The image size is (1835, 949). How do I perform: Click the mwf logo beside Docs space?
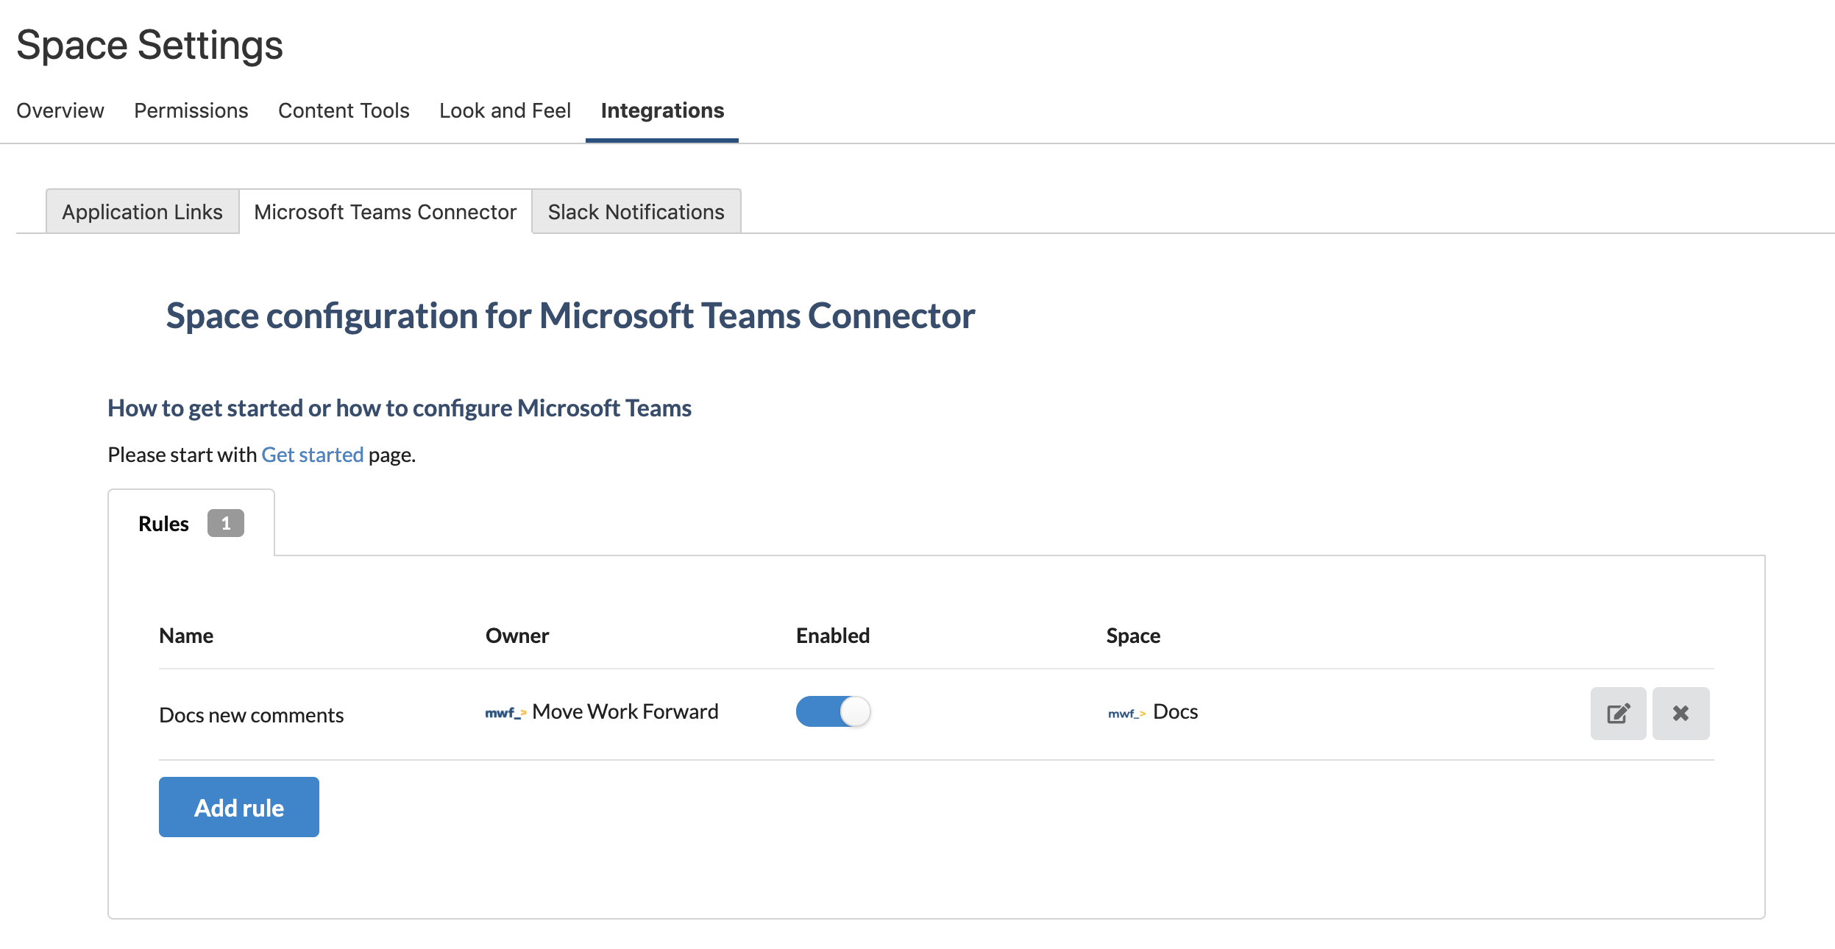pyautogui.click(x=1126, y=714)
